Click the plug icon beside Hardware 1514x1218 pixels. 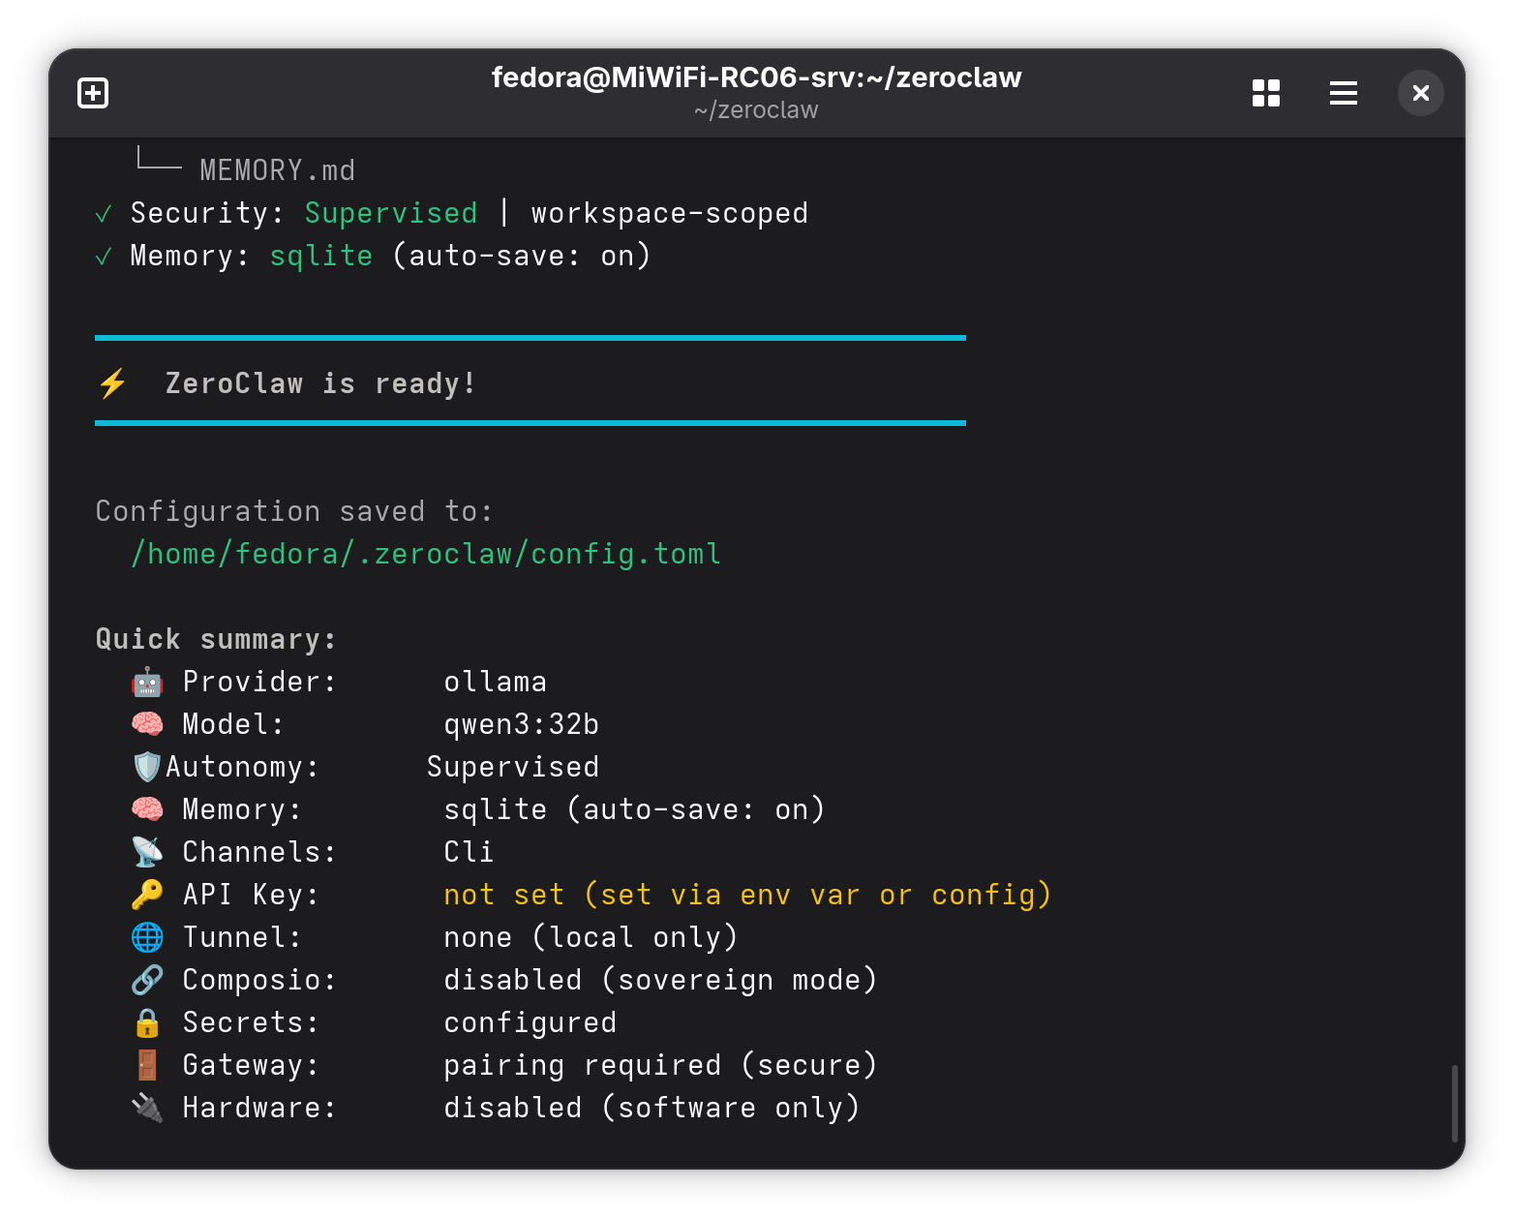tap(147, 1109)
